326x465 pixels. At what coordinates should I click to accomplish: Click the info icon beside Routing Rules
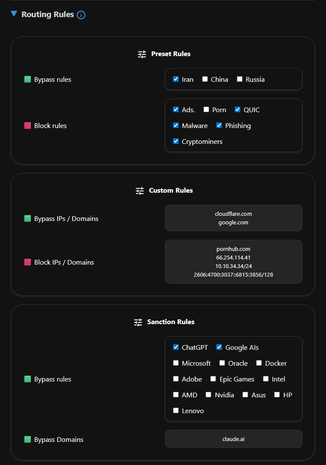[x=81, y=14]
